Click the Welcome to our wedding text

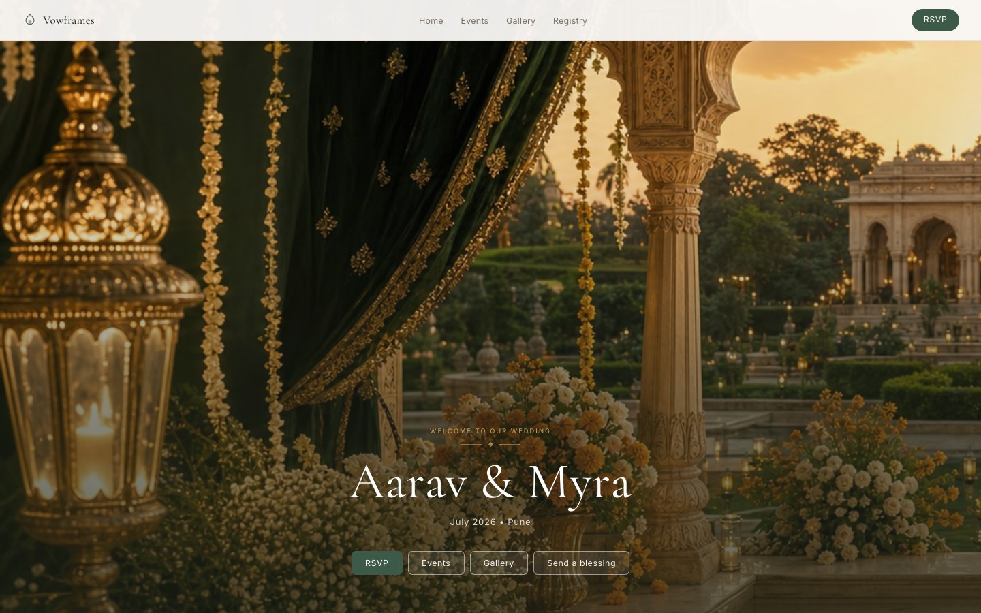[490, 430]
